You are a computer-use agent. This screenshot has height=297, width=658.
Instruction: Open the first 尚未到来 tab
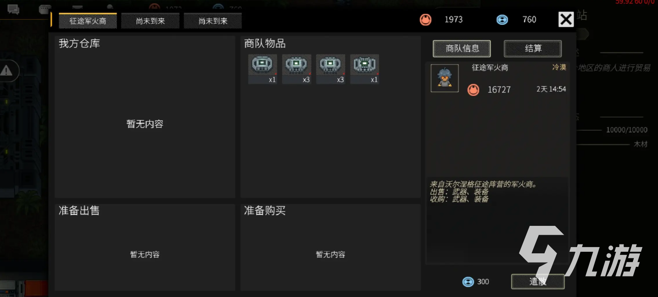pos(150,21)
